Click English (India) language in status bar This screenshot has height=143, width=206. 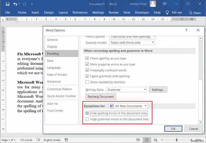(52, 140)
